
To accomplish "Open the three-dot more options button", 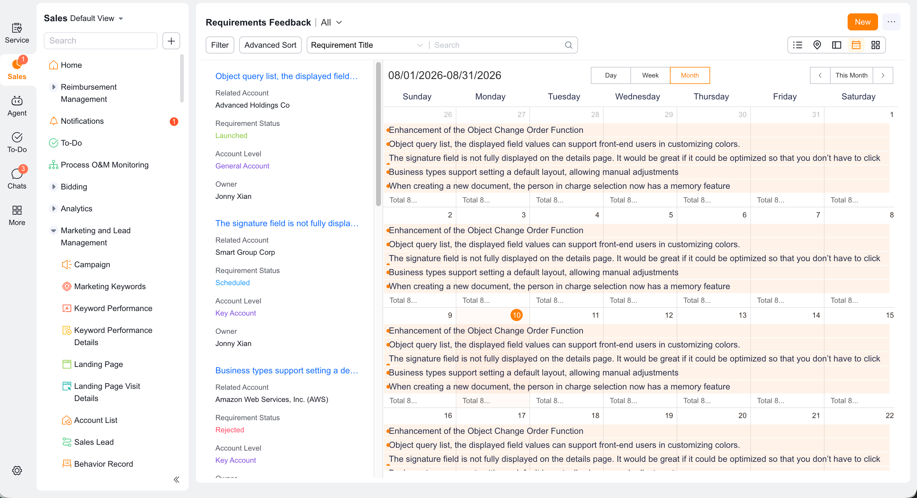I will coord(891,22).
